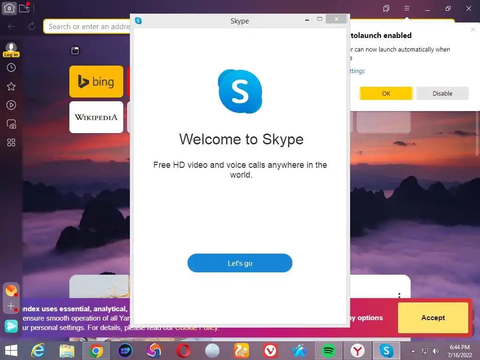This screenshot has height=360, width=480.
Task: Open UC Browser from the taskbar
Action: 241,351
